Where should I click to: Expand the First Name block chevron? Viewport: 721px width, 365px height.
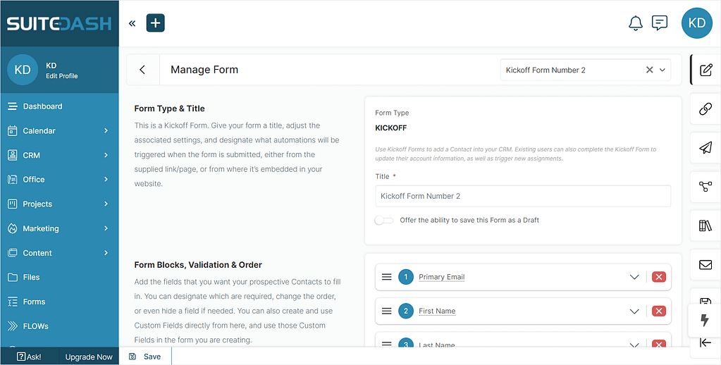[x=634, y=311]
